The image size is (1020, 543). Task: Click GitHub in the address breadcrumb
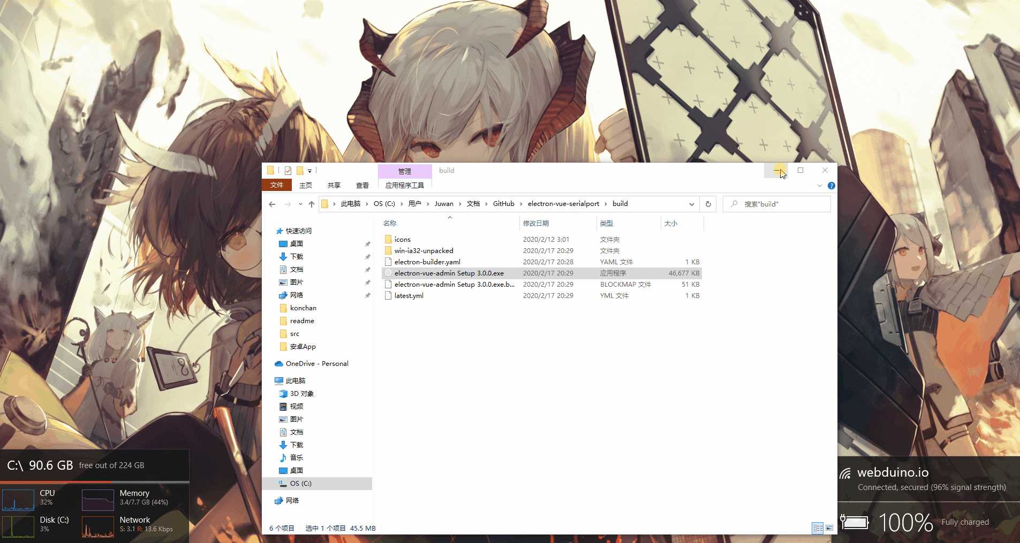(503, 204)
